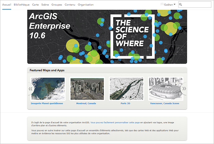This screenshot has width=214, height=144.
Task: Open the Vancouver, Canada Scene link
Action: (164, 103)
